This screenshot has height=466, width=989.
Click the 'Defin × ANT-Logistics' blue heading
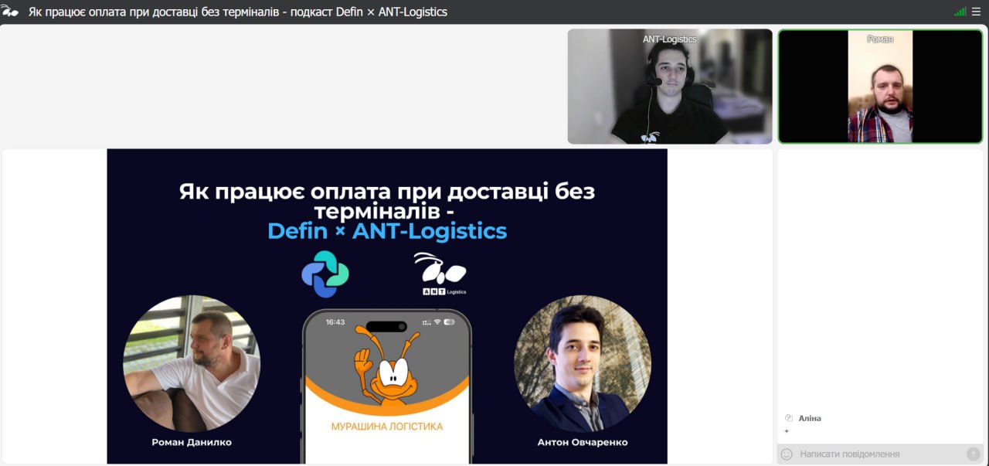pos(387,230)
